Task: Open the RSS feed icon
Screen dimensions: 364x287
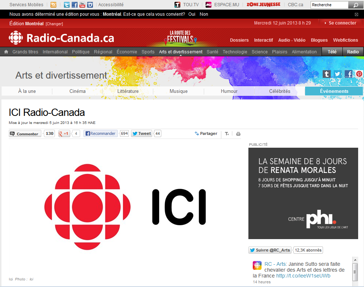Action: coord(53,5)
